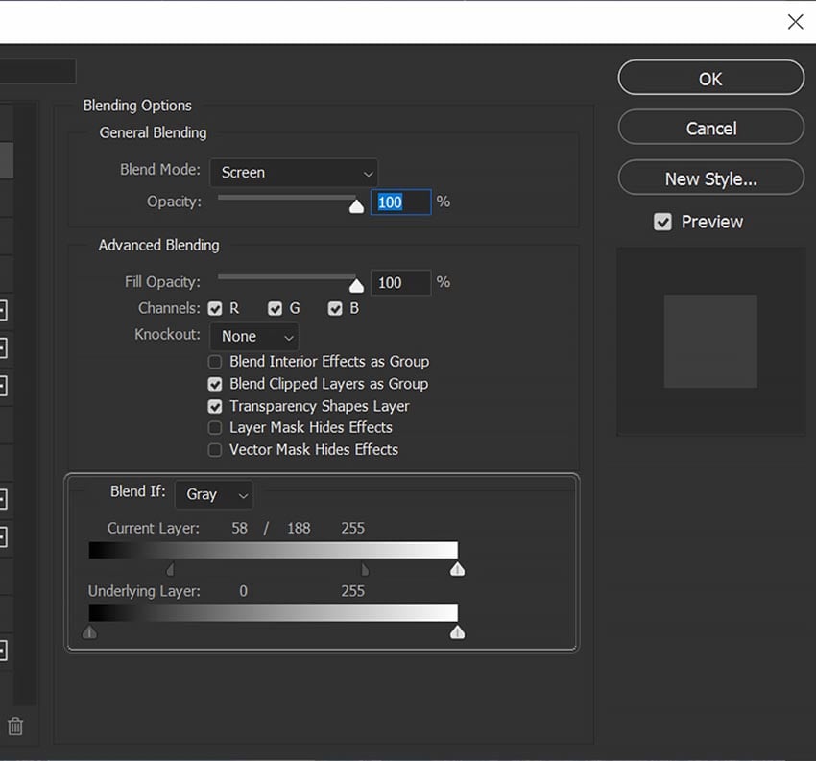The height and width of the screenshot is (761, 816).
Task: Click the Fill Opacity slider handle
Action: [356, 286]
